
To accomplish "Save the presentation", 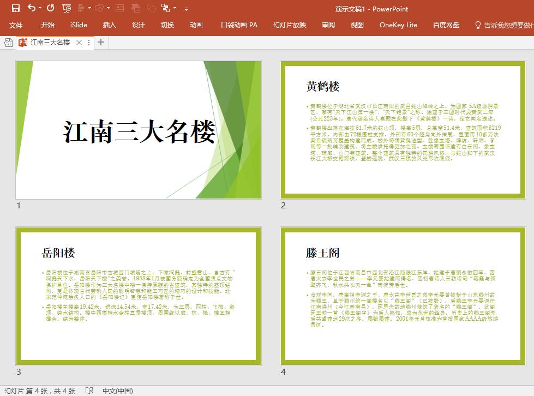I will tap(16, 8).
